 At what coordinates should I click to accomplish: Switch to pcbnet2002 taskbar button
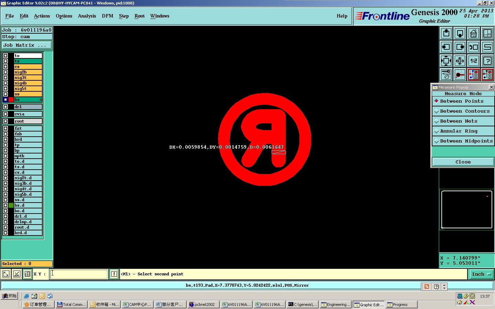coord(203,305)
